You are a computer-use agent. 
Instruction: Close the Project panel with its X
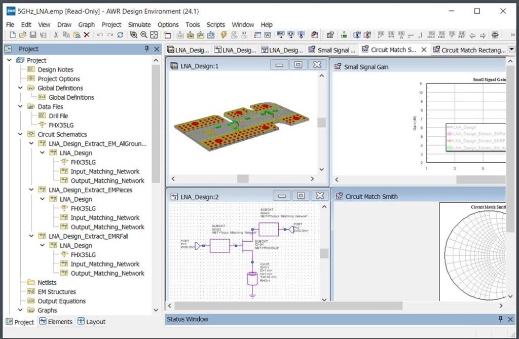(x=157, y=49)
